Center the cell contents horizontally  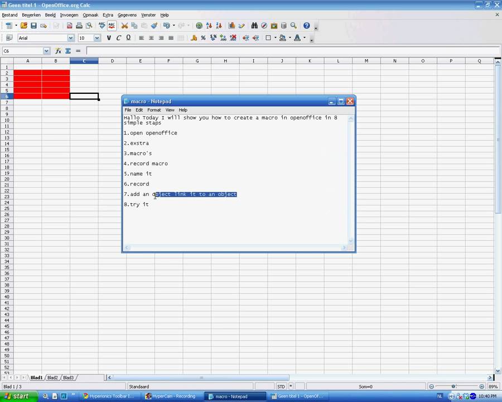[x=151, y=38]
